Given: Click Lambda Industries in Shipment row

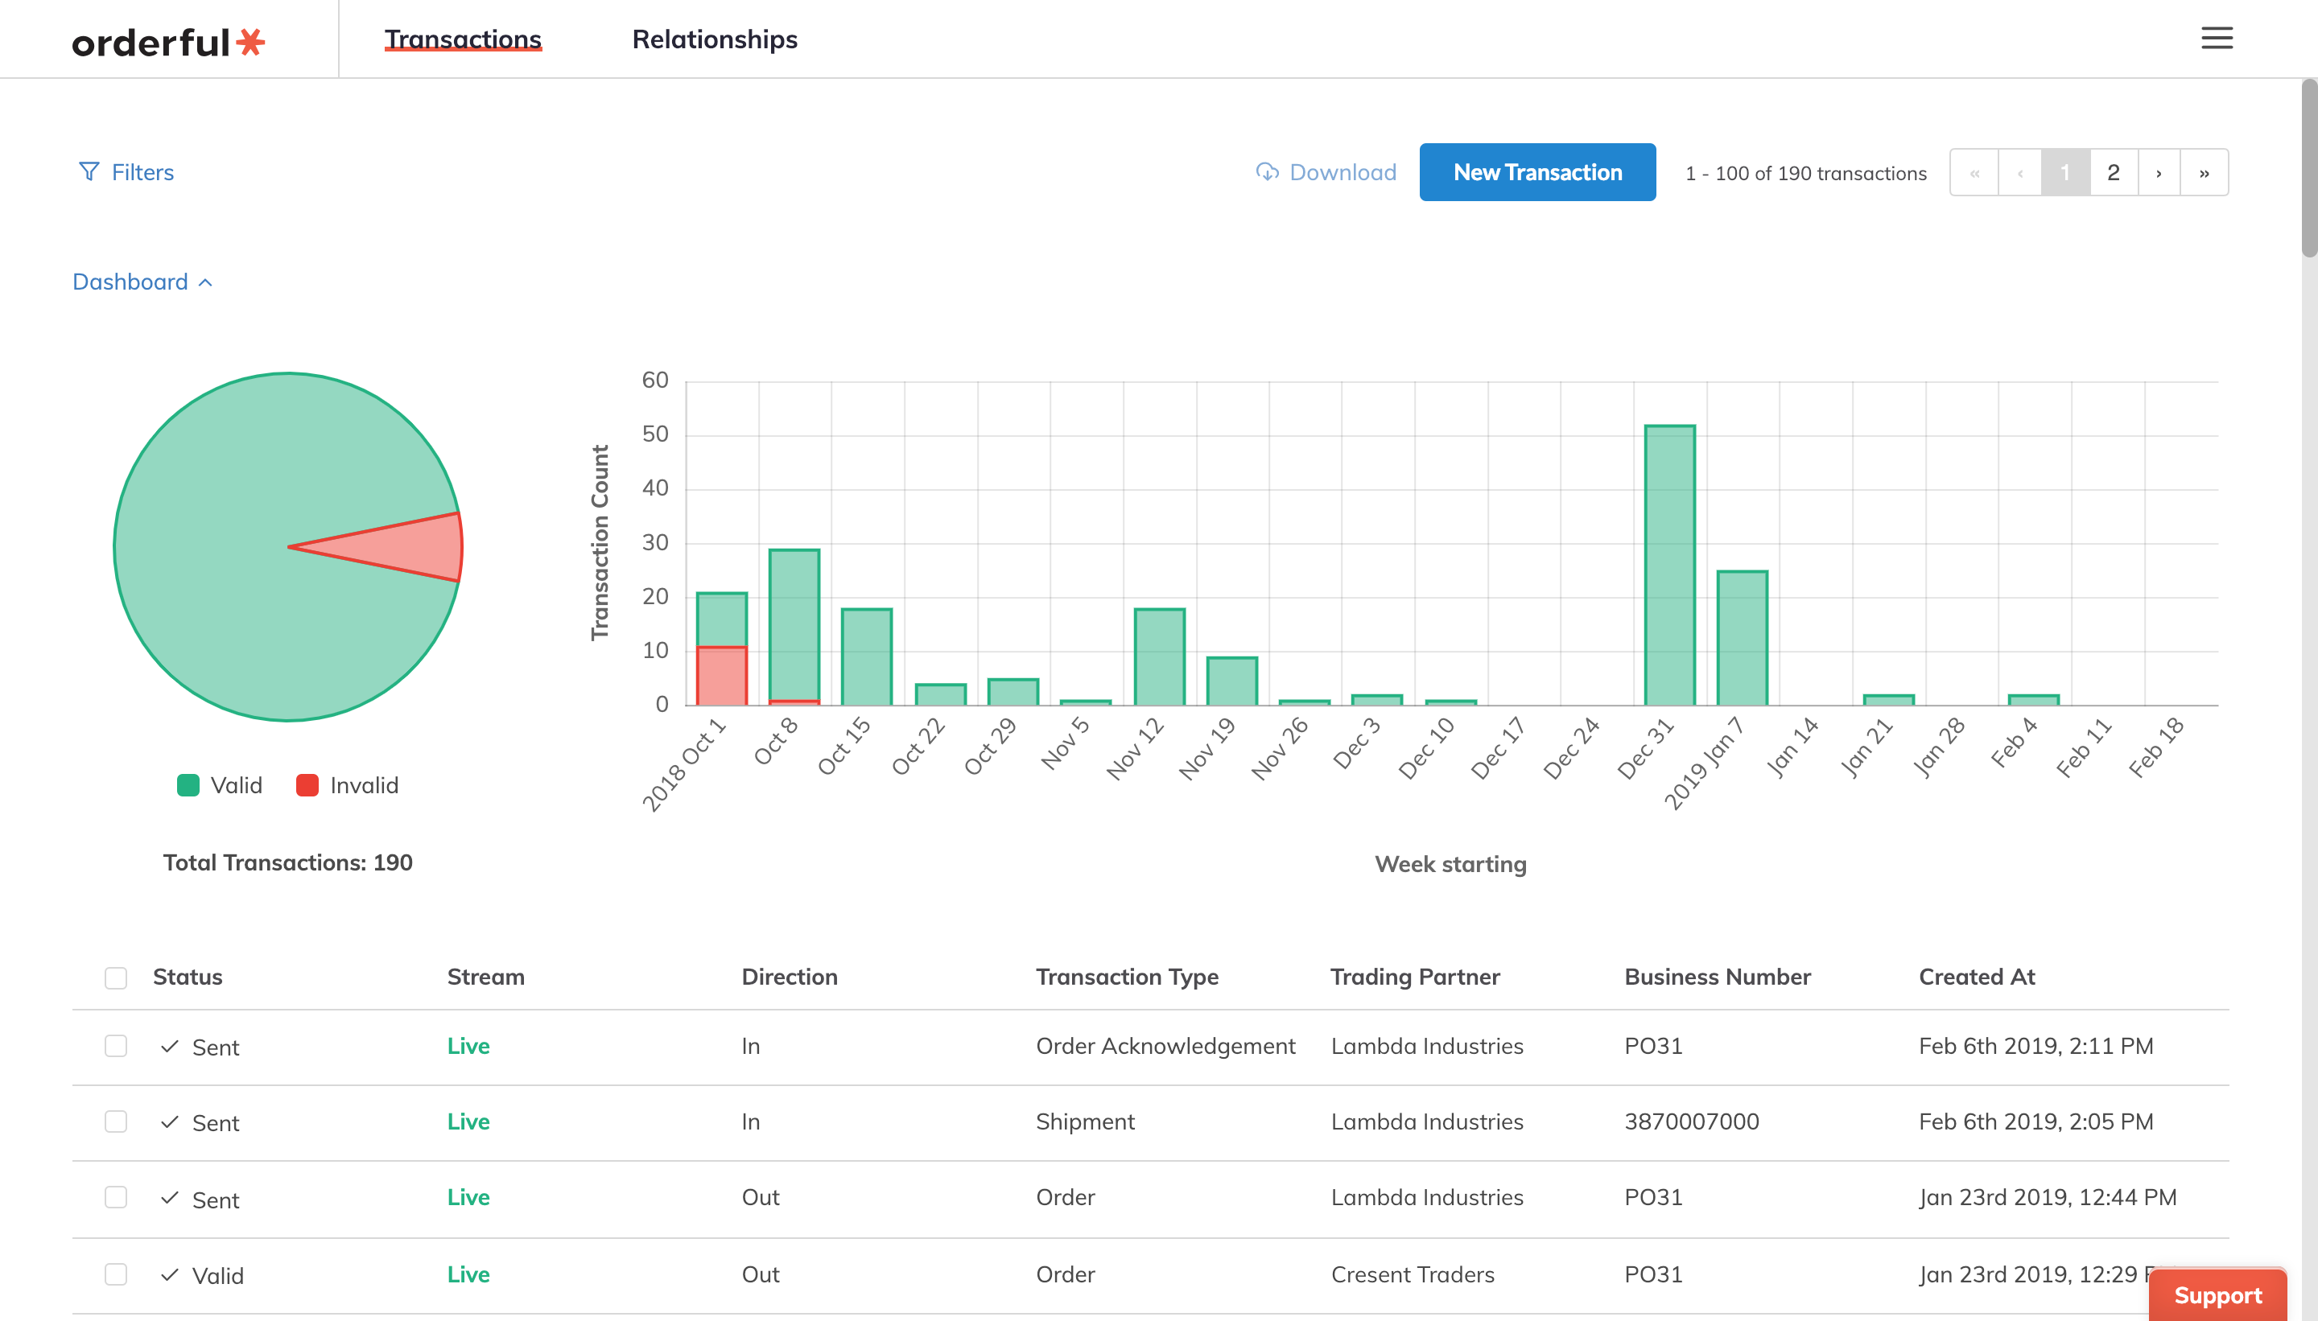Looking at the screenshot, I should [x=1427, y=1122].
